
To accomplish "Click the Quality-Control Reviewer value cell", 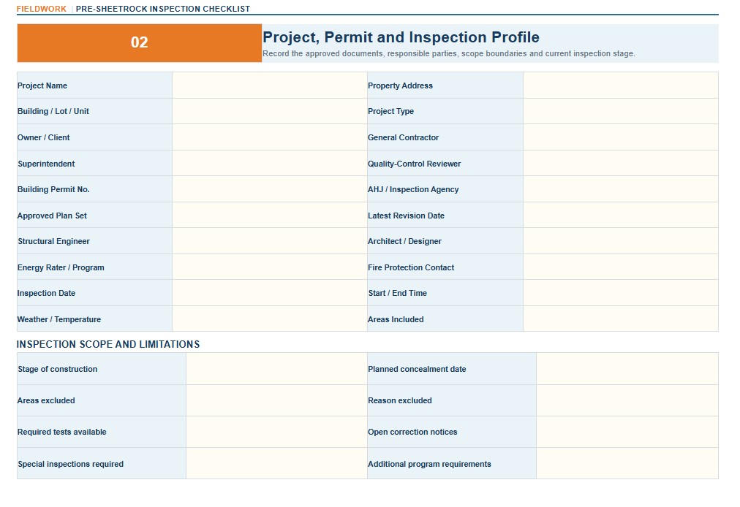I will pos(621,163).
